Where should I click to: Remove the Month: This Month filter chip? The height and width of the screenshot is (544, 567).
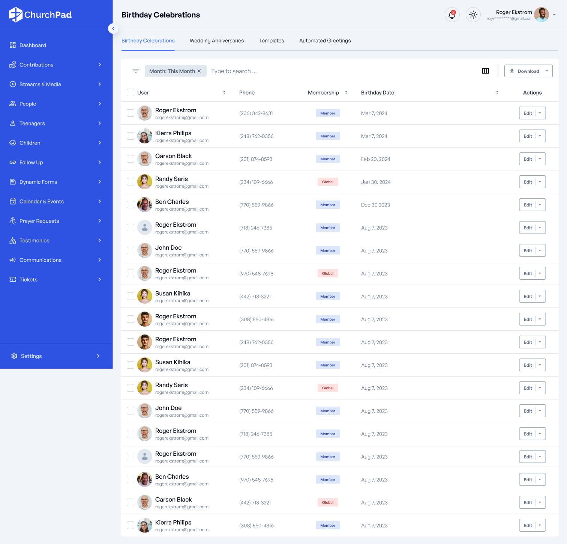click(199, 71)
